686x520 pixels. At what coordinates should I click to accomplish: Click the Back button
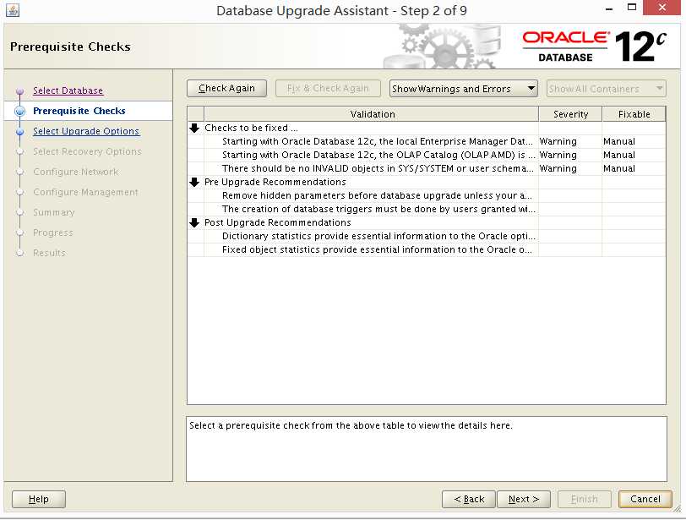point(469,499)
